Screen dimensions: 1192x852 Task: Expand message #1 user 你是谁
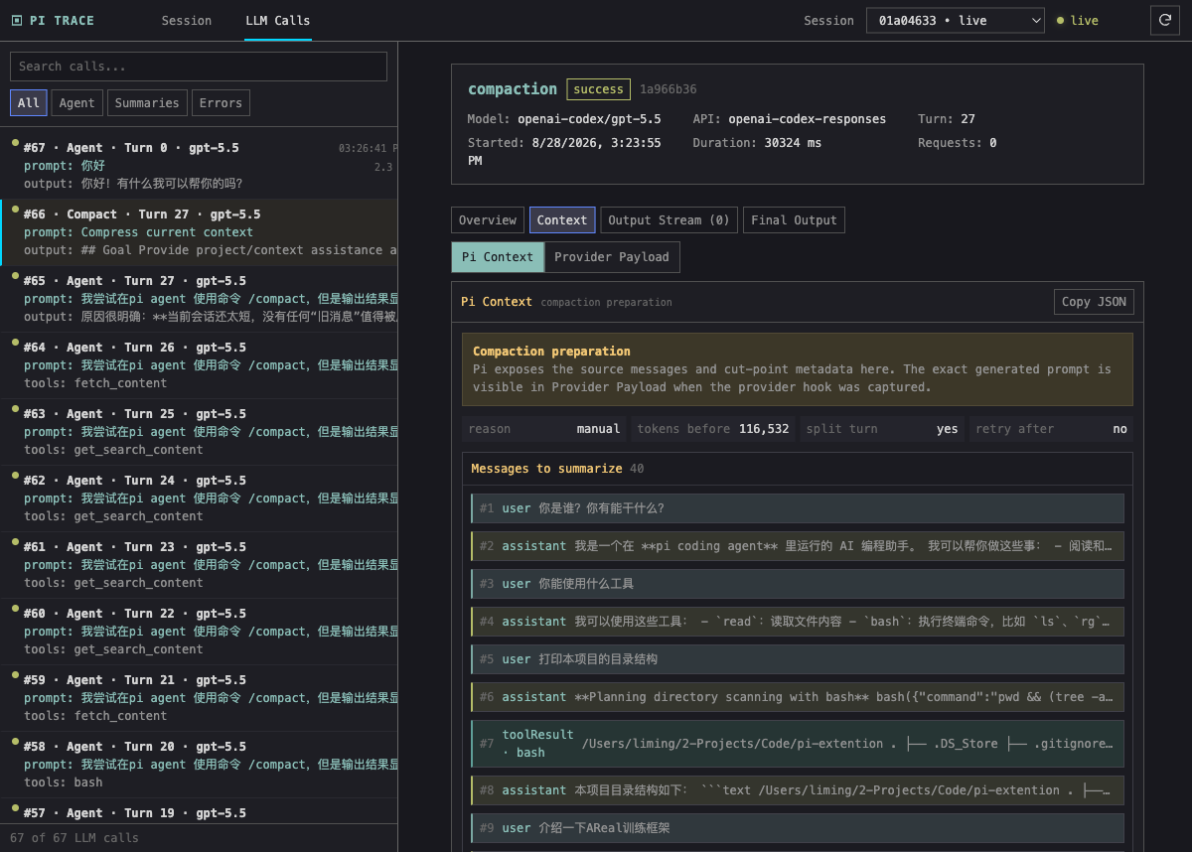pyautogui.click(x=798, y=508)
